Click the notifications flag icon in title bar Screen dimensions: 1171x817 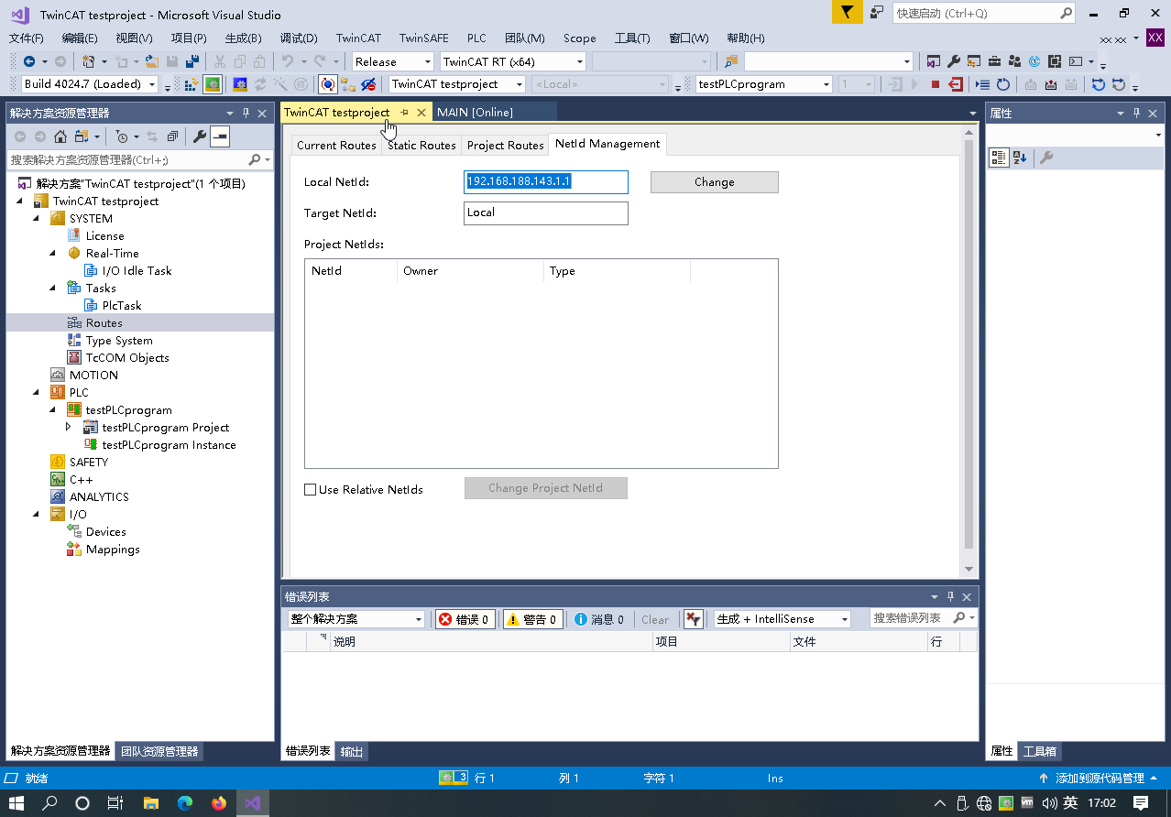[848, 12]
